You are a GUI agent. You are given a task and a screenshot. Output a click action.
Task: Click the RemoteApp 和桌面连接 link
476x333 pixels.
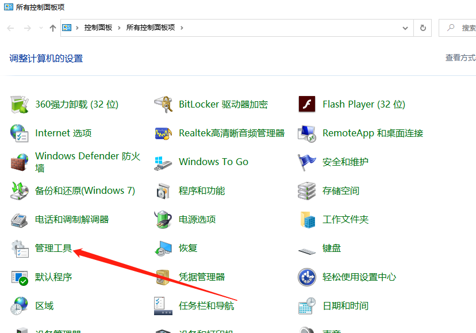(x=373, y=133)
